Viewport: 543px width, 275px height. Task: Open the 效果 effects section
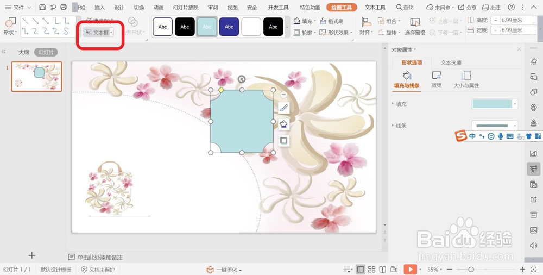[x=437, y=80]
